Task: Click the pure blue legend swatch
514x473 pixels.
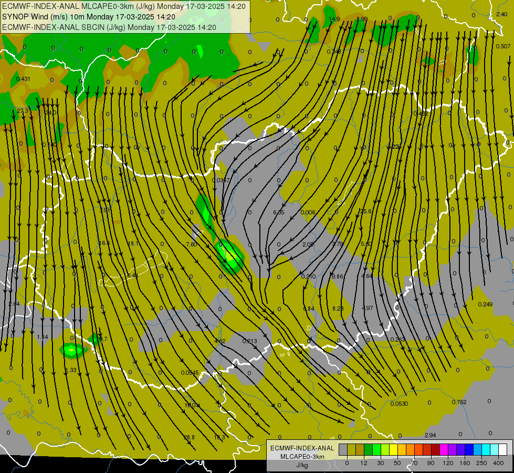Action: (x=469, y=450)
